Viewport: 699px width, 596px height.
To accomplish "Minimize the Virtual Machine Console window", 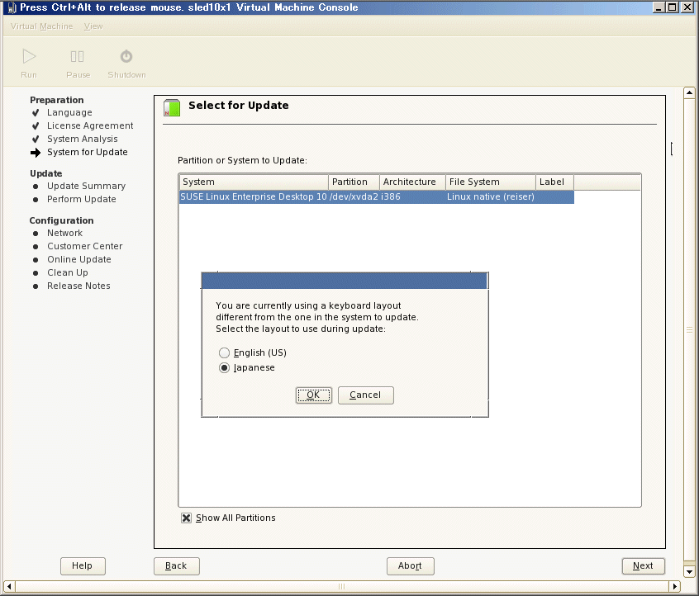I will coord(659,7).
